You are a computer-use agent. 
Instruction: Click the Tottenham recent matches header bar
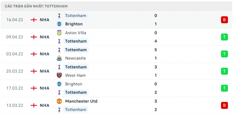[x=116, y=6]
